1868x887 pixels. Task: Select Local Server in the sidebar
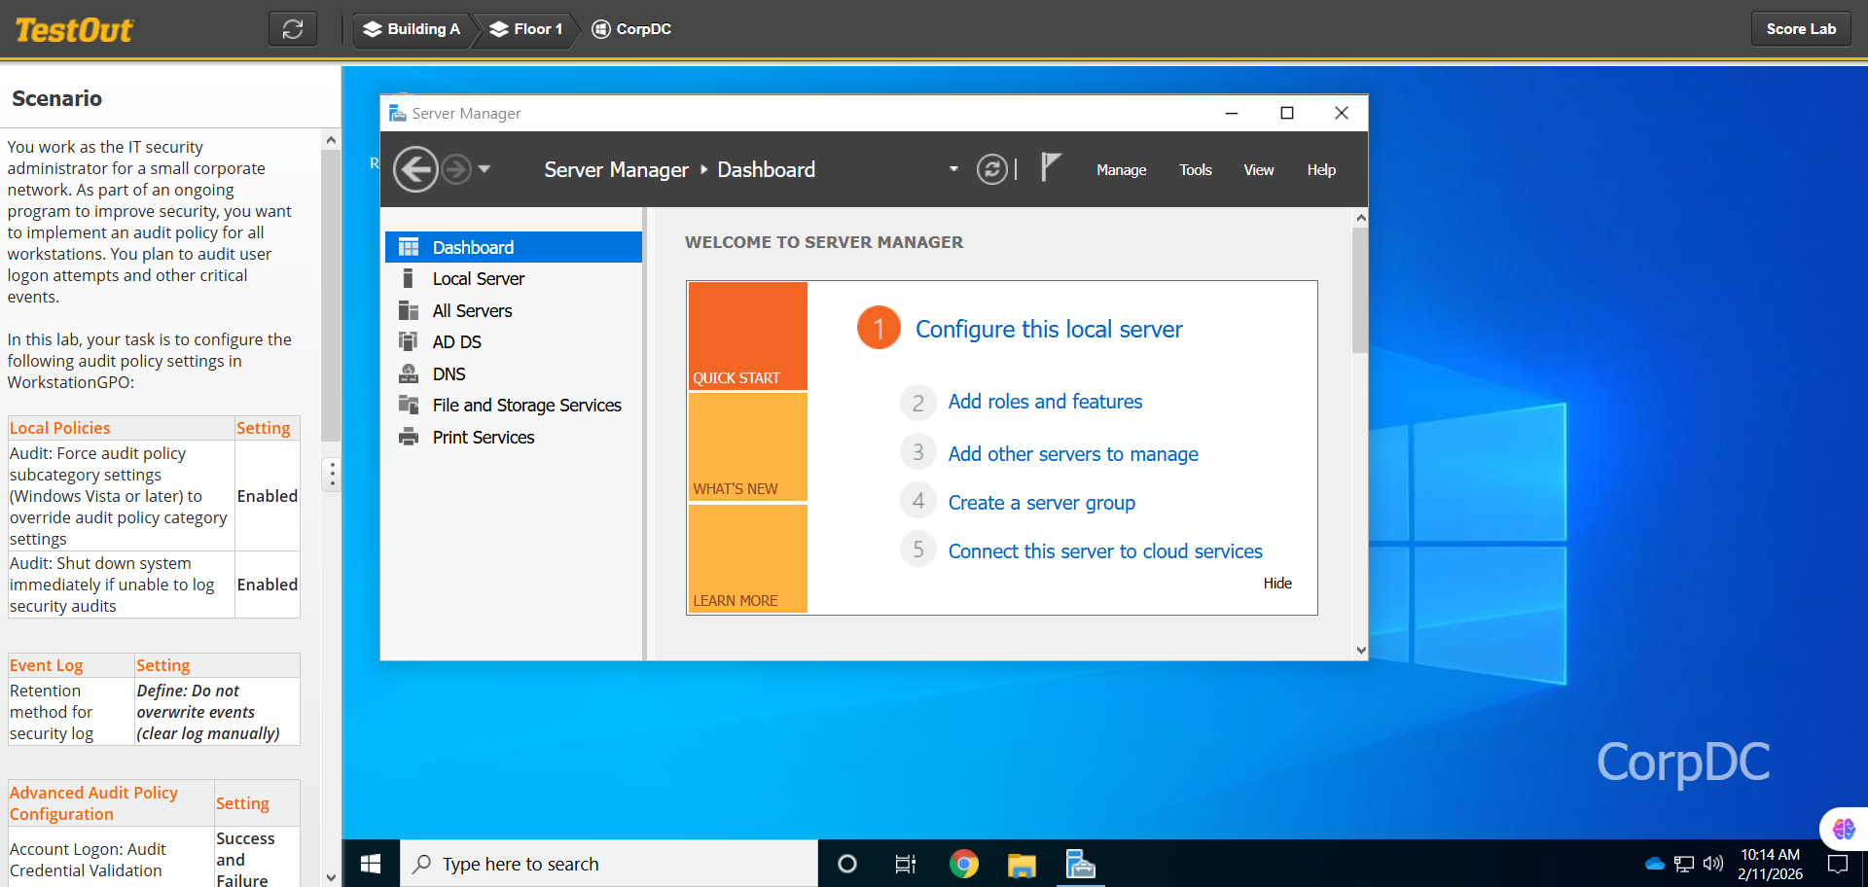[478, 279]
